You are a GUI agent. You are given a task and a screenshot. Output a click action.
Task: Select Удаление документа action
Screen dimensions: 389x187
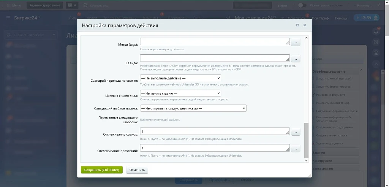click(329, 144)
